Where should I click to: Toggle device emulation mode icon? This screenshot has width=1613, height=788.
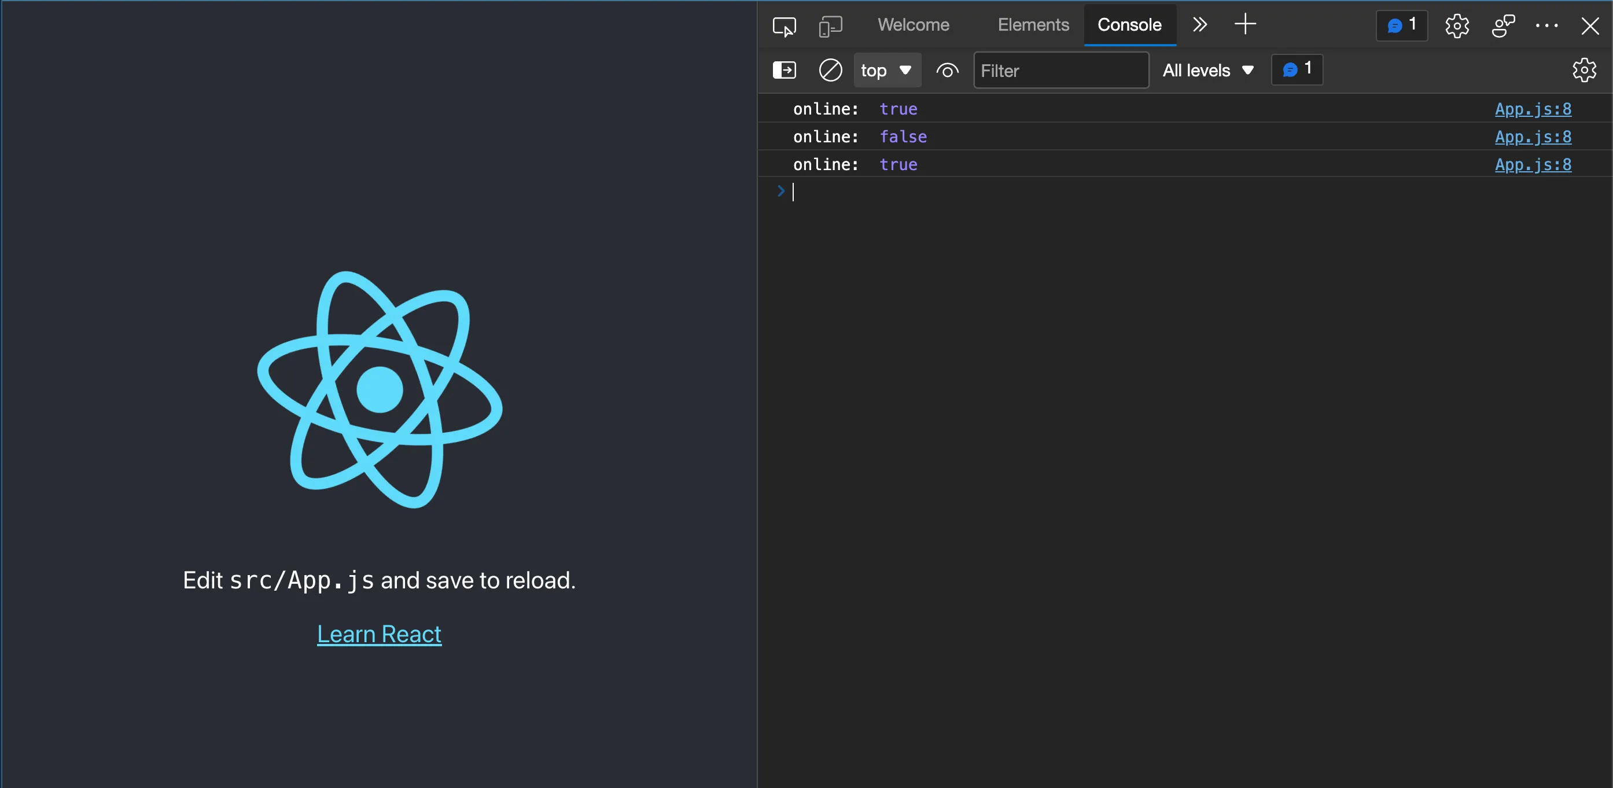pyautogui.click(x=830, y=25)
